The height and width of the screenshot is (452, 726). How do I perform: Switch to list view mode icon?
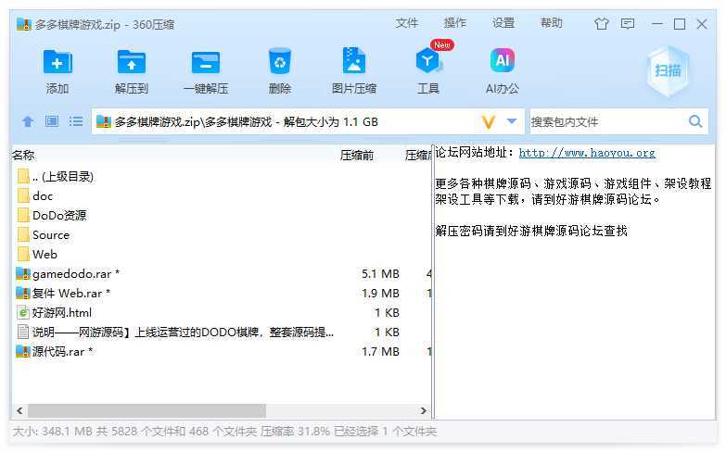(76, 121)
